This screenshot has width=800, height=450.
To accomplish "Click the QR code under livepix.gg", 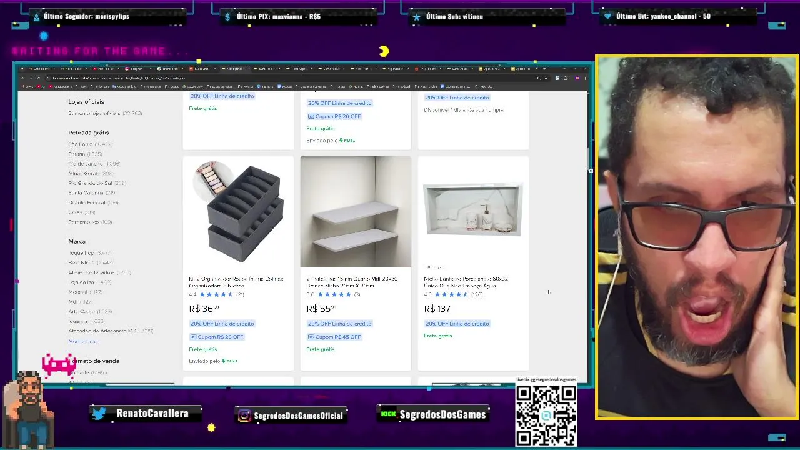I will coord(546,416).
